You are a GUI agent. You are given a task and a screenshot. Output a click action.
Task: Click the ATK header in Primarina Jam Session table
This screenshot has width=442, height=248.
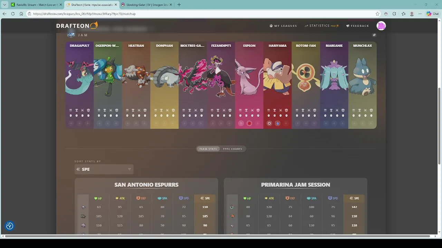(269, 198)
